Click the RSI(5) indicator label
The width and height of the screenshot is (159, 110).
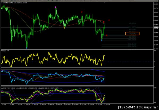click(x=5, y=51)
